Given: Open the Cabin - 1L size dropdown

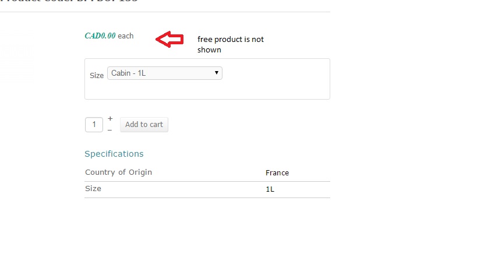Looking at the screenshot, I should (164, 73).
